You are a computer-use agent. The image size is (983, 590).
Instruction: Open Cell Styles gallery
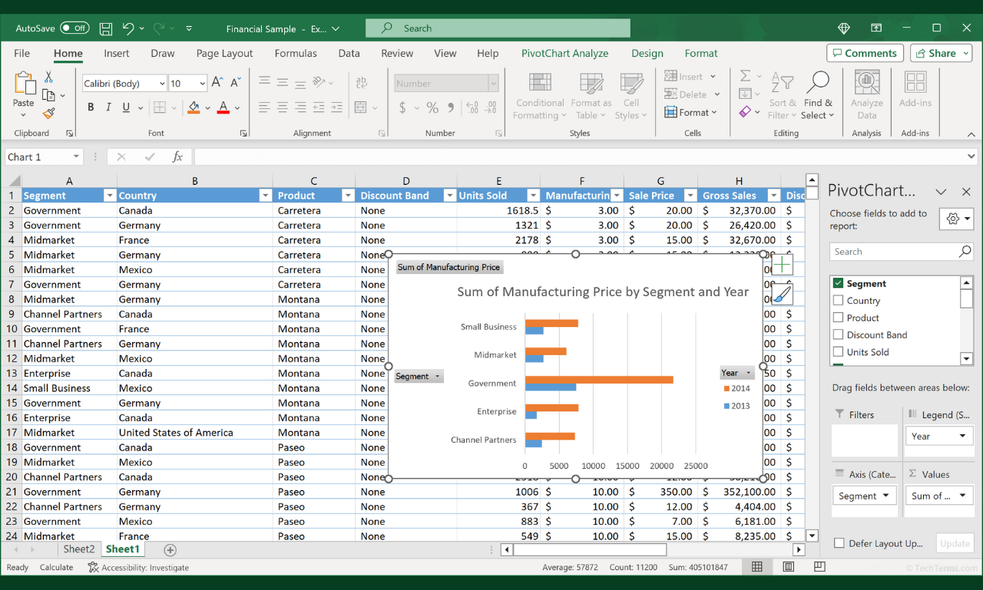click(631, 96)
